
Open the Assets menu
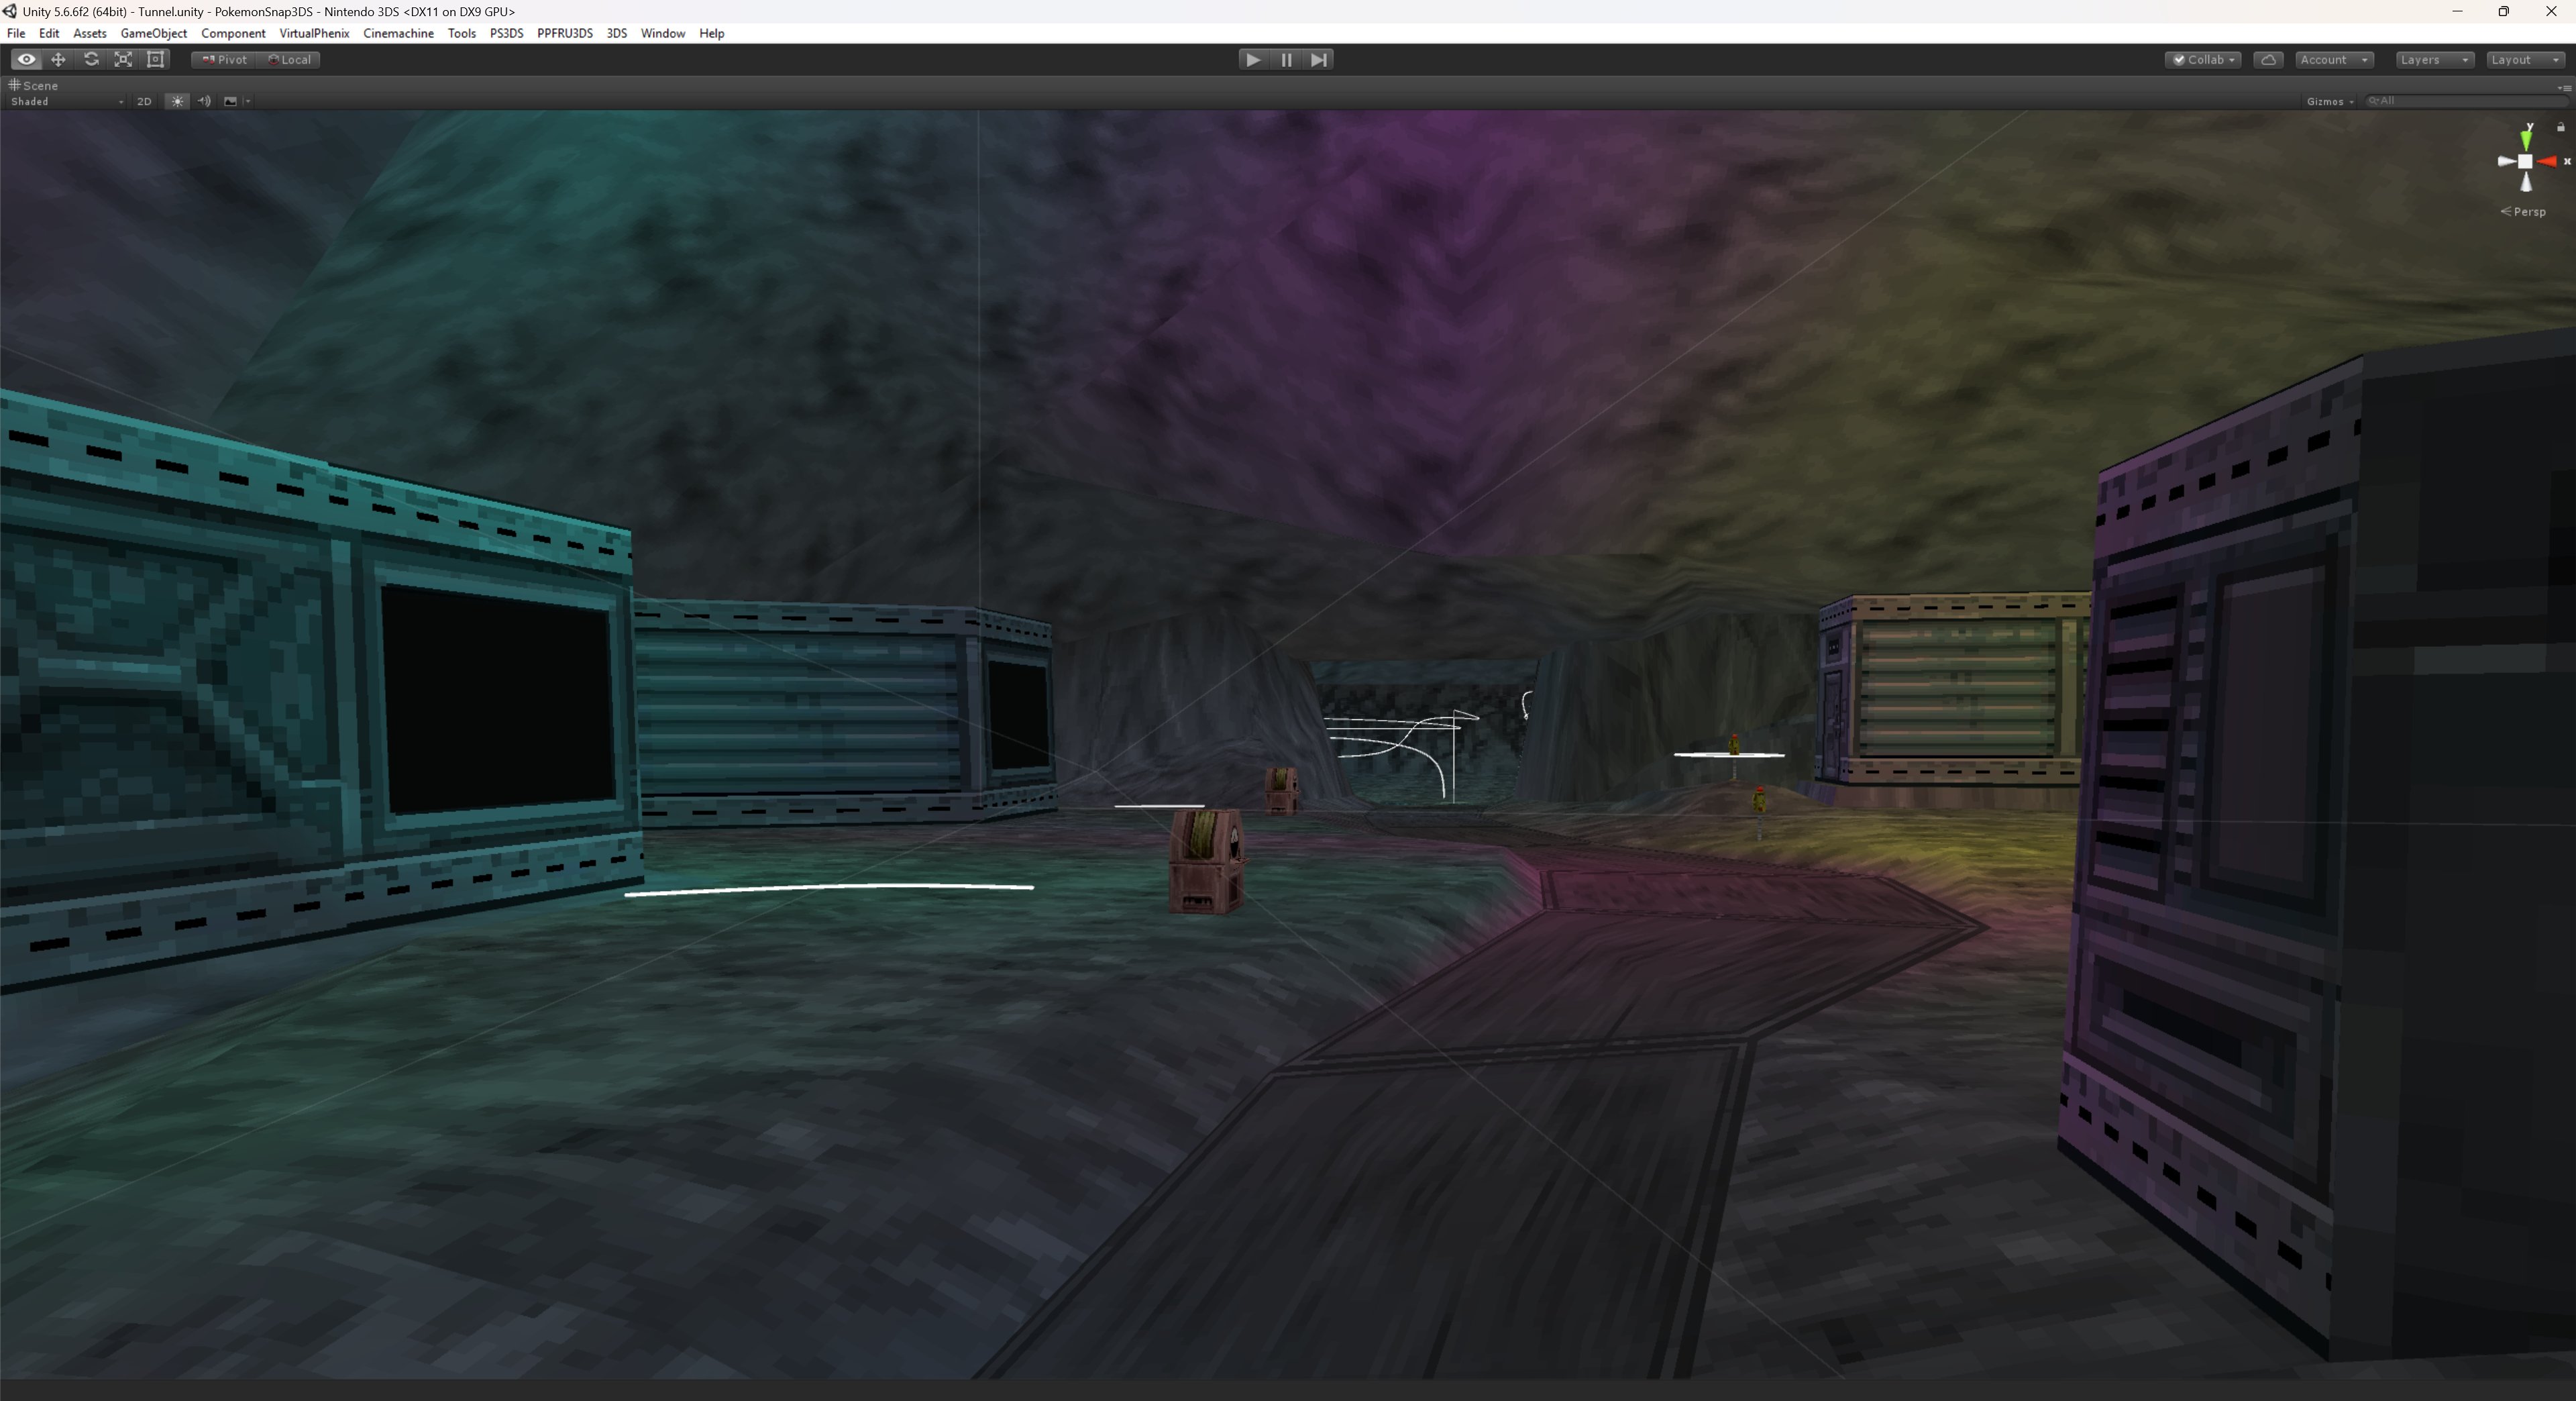tap(90, 33)
